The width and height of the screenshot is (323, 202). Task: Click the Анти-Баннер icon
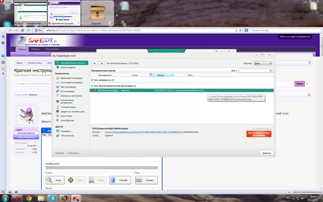click(x=58, y=120)
